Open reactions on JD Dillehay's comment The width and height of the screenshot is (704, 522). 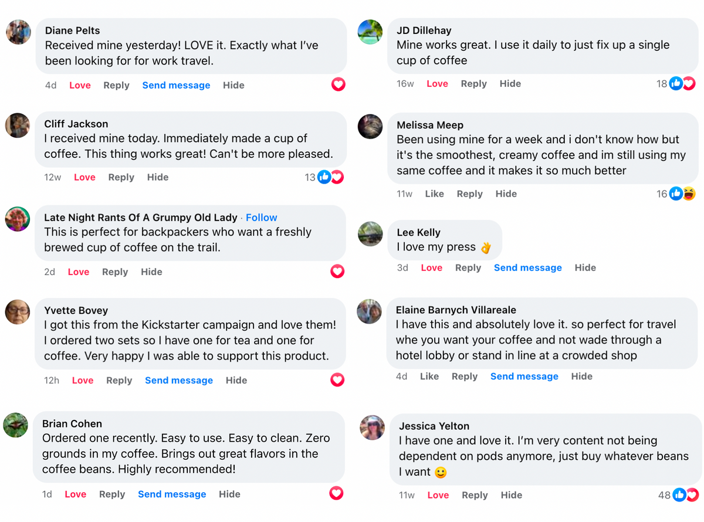pyautogui.click(x=682, y=84)
